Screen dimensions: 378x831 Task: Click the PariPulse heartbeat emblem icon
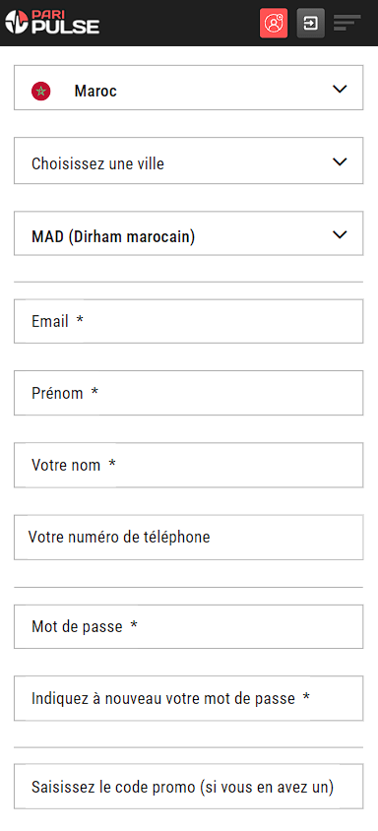(17, 22)
